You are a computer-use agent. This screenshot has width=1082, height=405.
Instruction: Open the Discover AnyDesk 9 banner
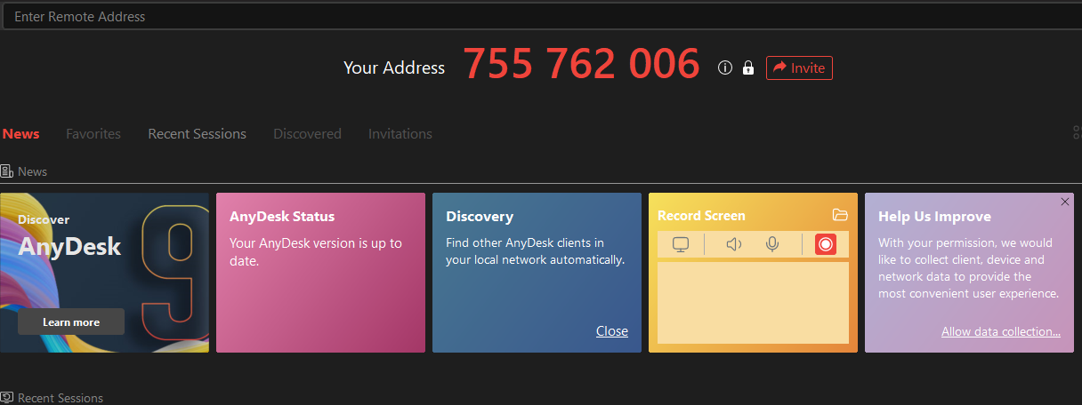104,273
